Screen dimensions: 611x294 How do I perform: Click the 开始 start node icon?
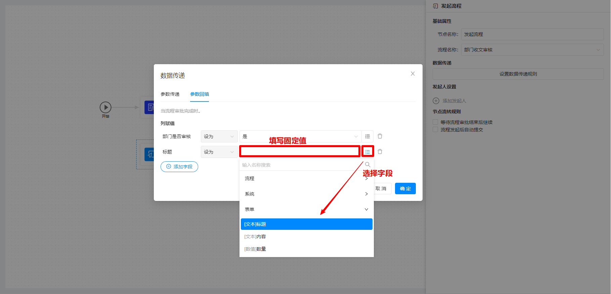(x=105, y=108)
